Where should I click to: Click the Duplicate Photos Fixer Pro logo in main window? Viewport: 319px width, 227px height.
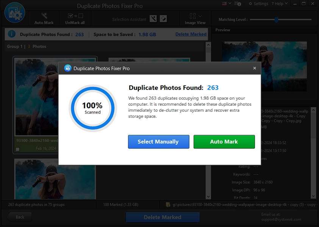15,12
